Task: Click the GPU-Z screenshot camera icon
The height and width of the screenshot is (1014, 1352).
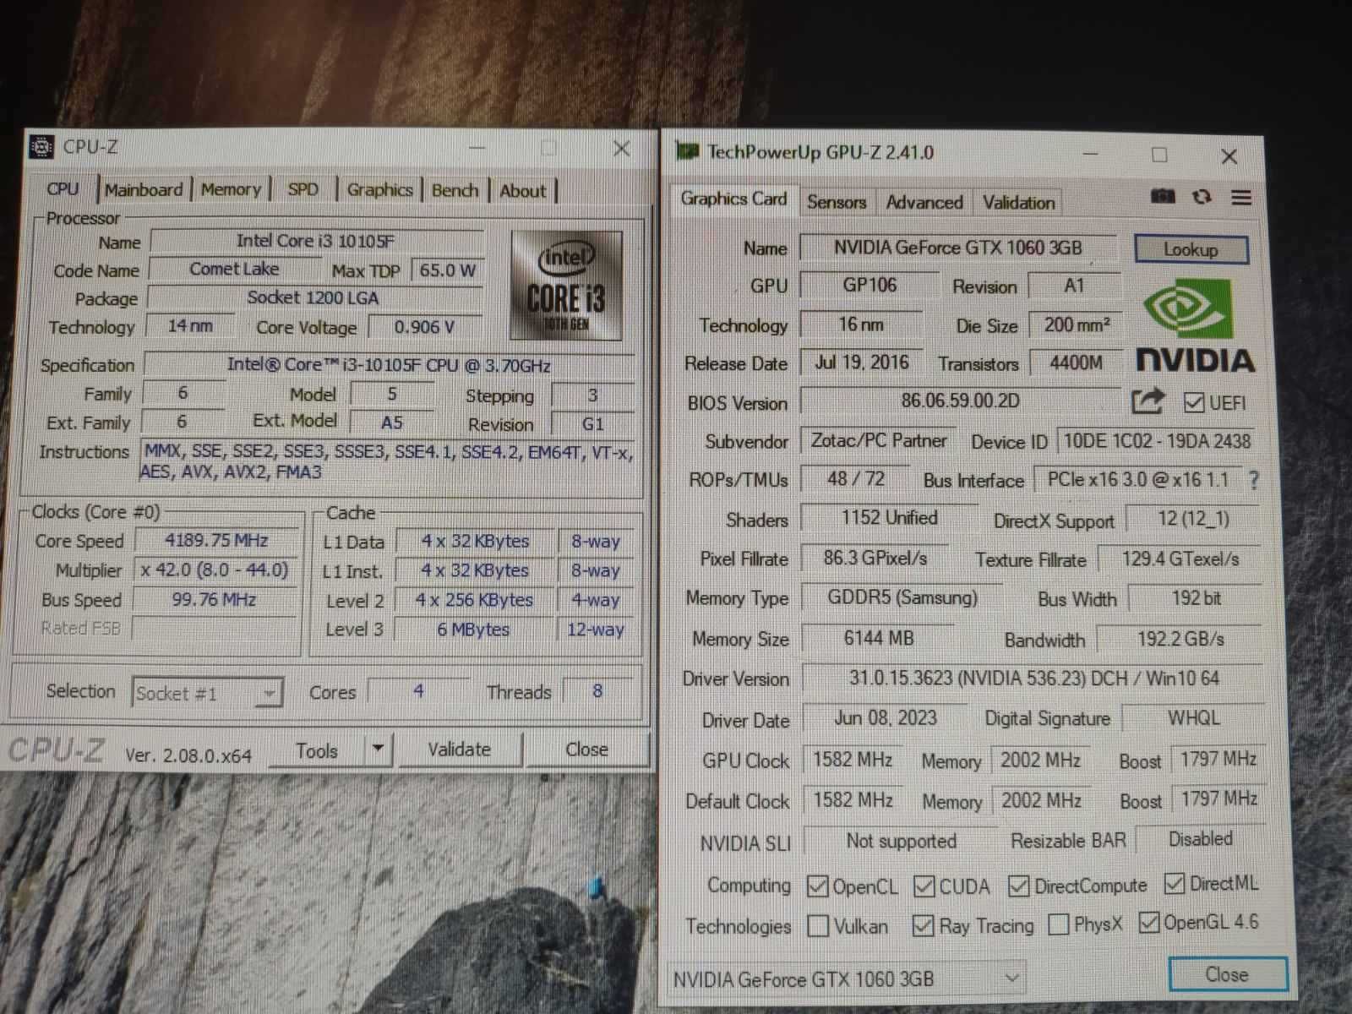Action: pos(1163,197)
